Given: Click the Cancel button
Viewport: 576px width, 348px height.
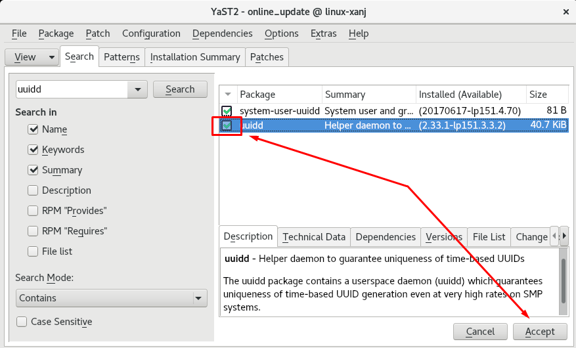Looking at the screenshot, I should (480, 332).
